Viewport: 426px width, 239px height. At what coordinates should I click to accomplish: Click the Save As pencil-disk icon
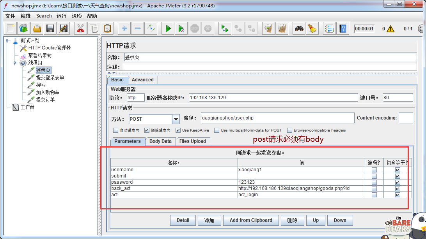click(x=64, y=28)
